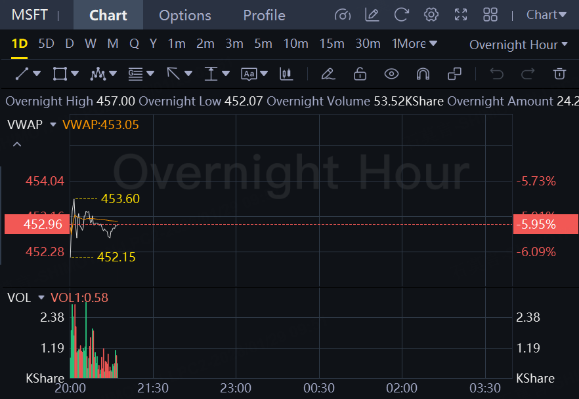Screen dimensions: 579x399
Task: Open the 1More timeframe dropdown
Action: pyautogui.click(x=414, y=44)
